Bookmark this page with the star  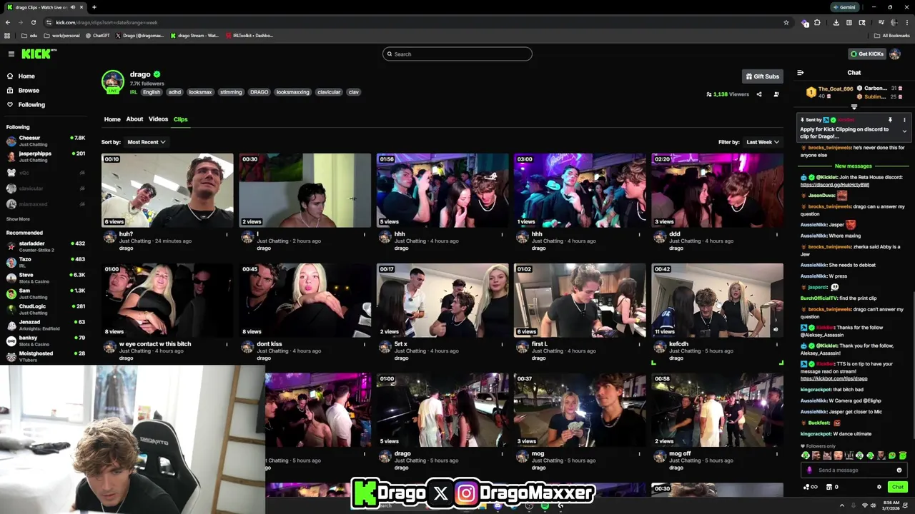pos(786,22)
